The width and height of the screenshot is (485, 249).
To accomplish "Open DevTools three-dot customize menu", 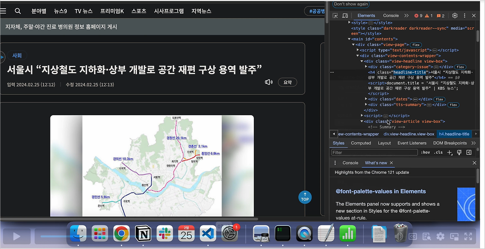I will click(x=465, y=15).
